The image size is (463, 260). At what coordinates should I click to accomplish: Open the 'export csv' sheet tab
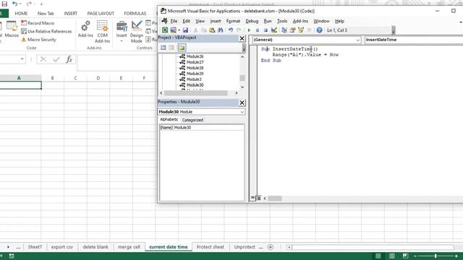click(62, 247)
